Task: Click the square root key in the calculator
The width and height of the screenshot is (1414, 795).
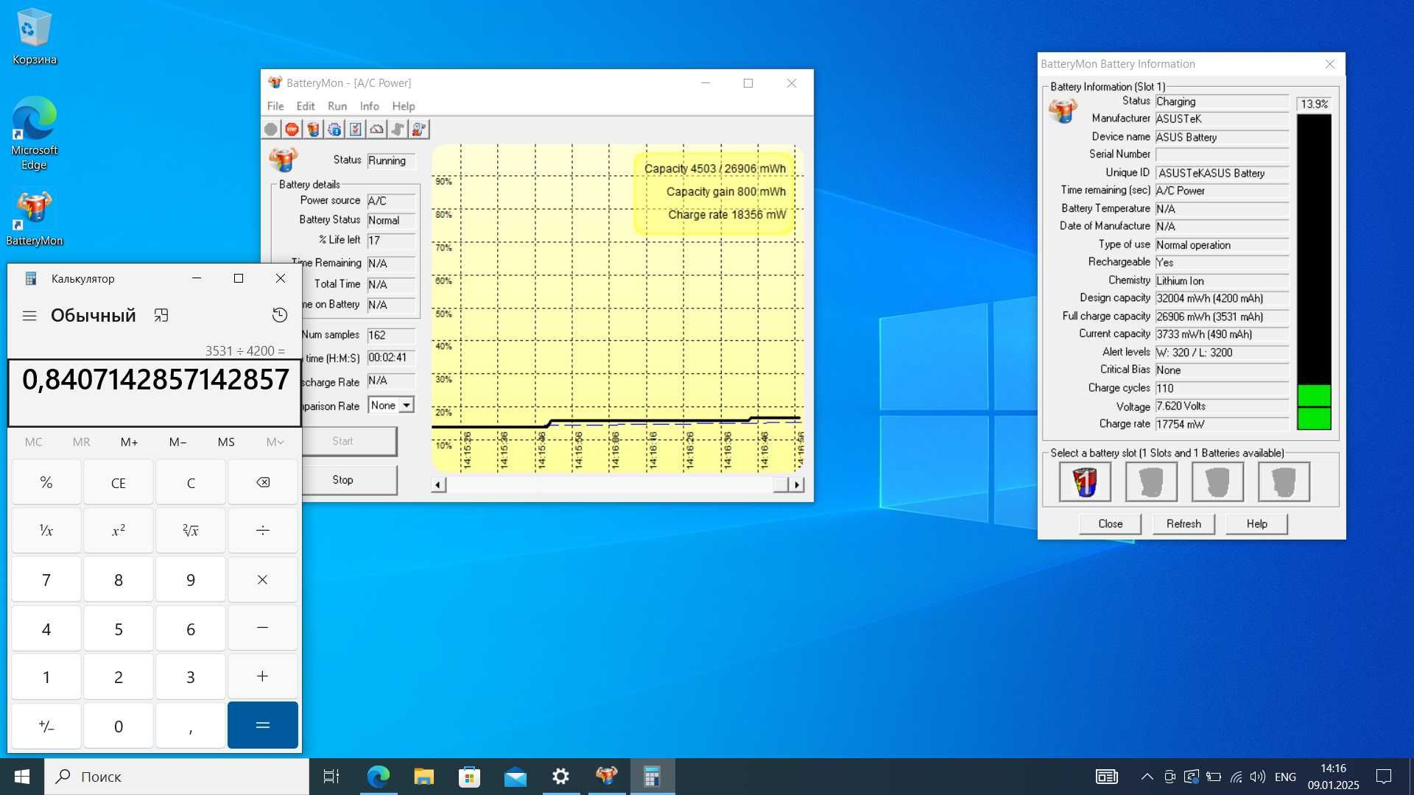Action: tap(191, 531)
